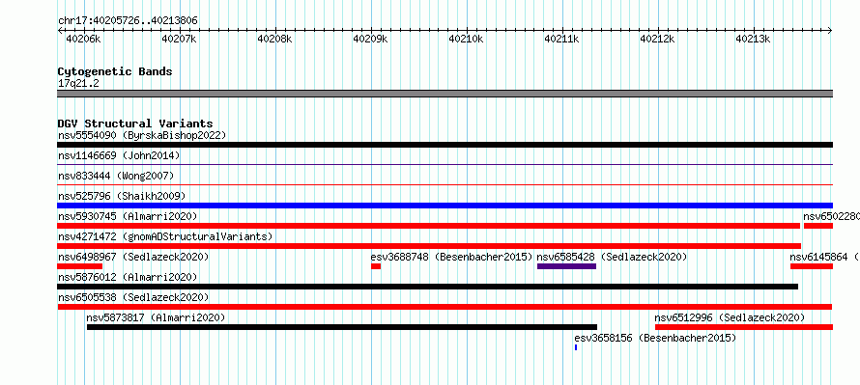
Task: Click the short red nsv6498967 bar
Action: point(79,266)
